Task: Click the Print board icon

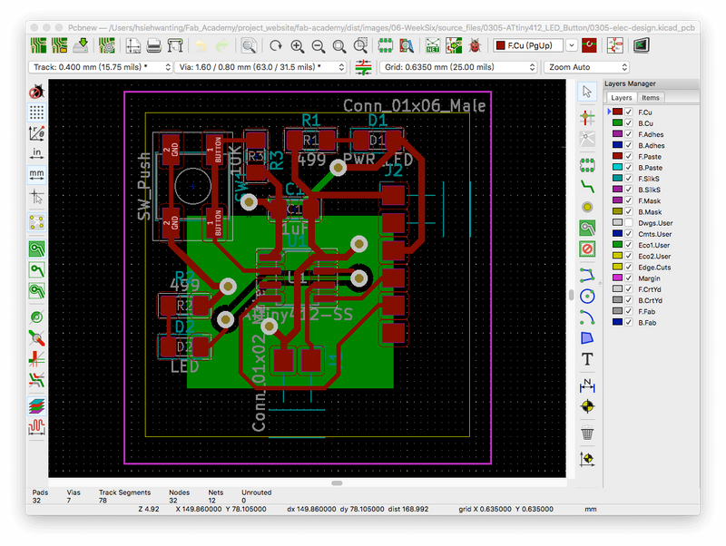Action: pyautogui.click(x=155, y=45)
